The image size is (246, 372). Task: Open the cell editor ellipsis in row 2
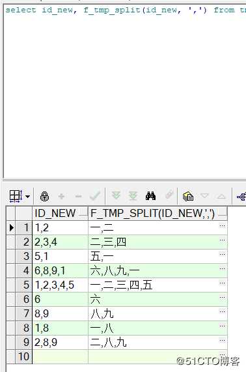(x=222, y=240)
